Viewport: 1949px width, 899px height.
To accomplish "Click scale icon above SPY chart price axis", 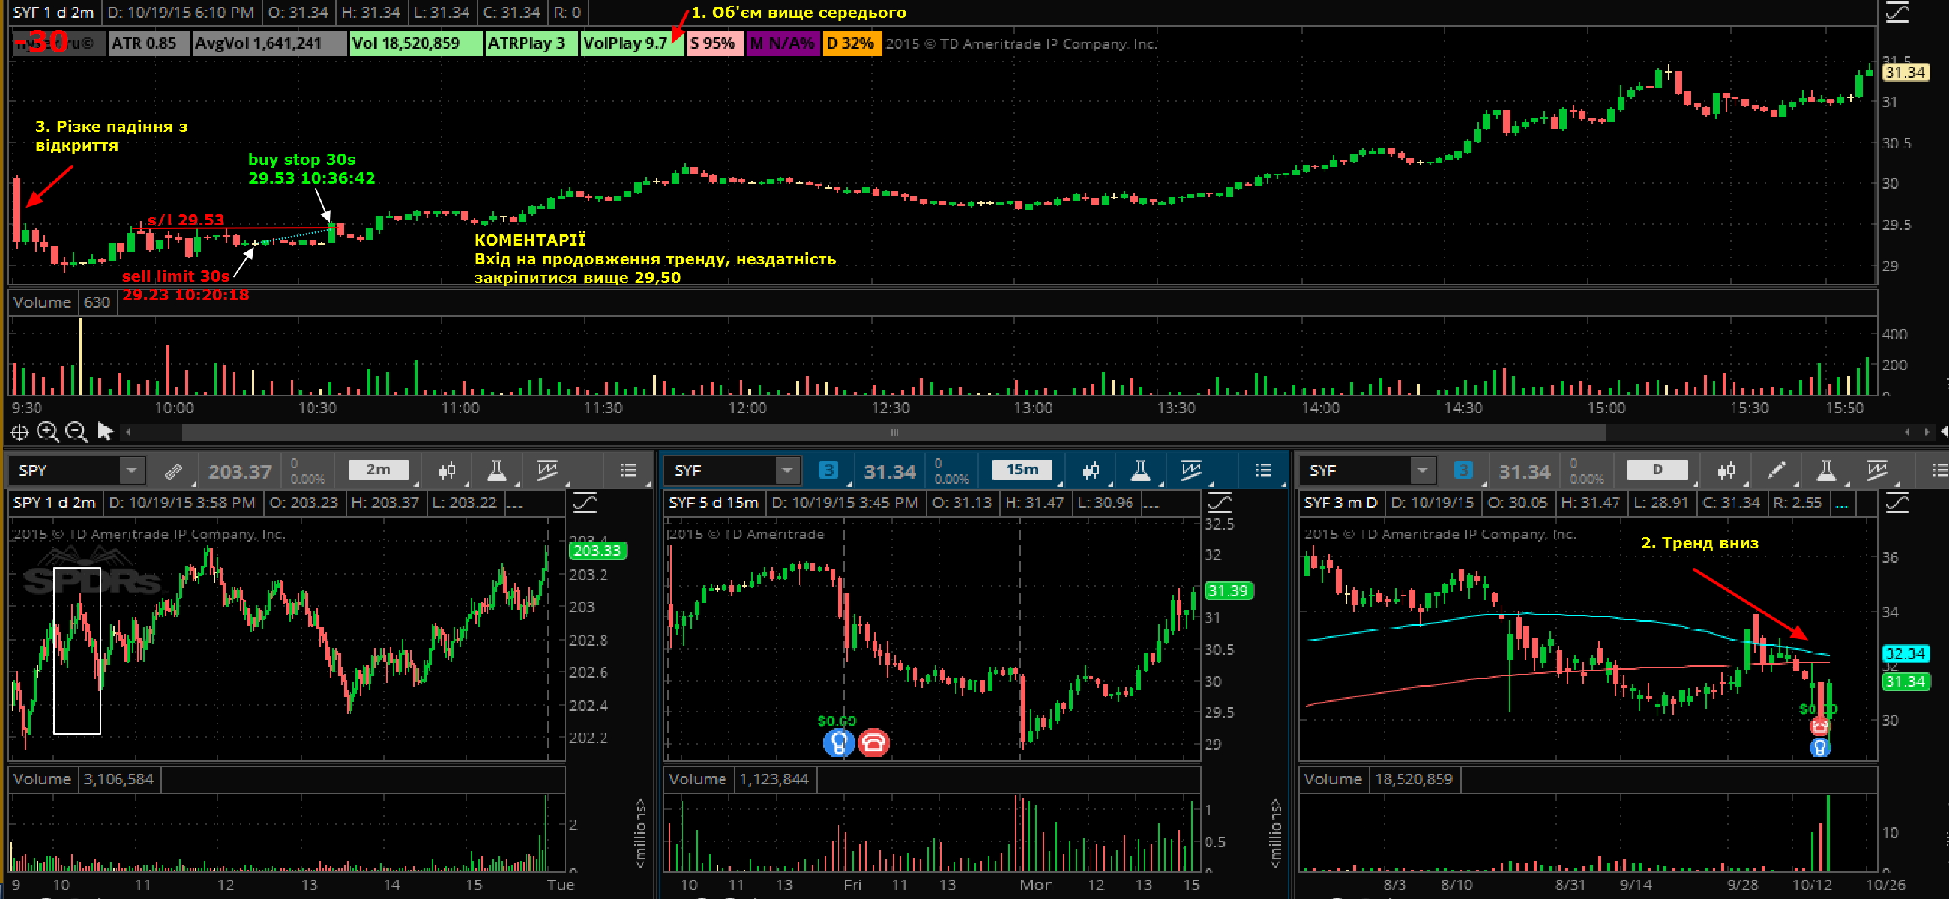I will pyautogui.click(x=585, y=503).
